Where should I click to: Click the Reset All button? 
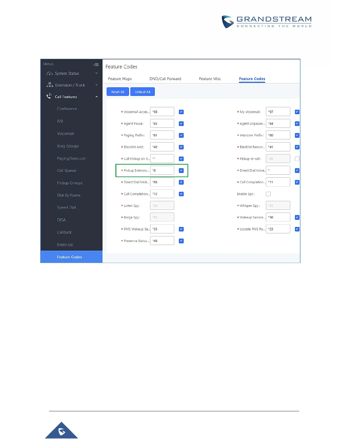pos(118,92)
